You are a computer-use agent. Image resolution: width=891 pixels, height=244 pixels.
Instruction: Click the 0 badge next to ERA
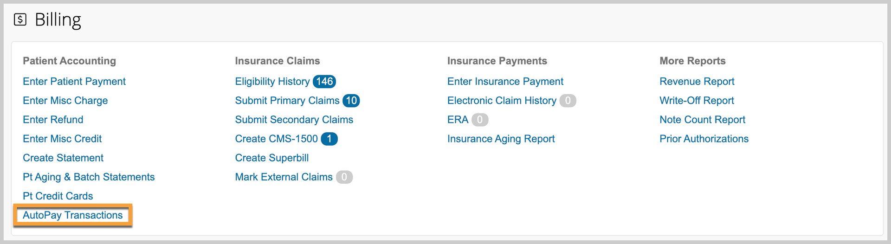point(479,120)
